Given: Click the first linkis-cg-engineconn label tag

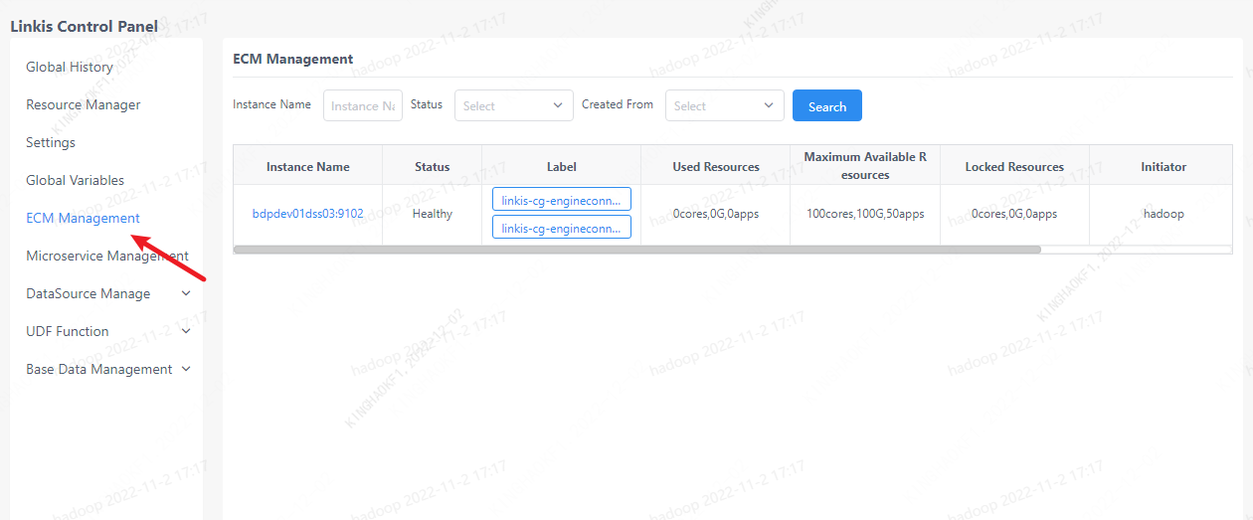Looking at the screenshot, I should [x=561, y=200].
